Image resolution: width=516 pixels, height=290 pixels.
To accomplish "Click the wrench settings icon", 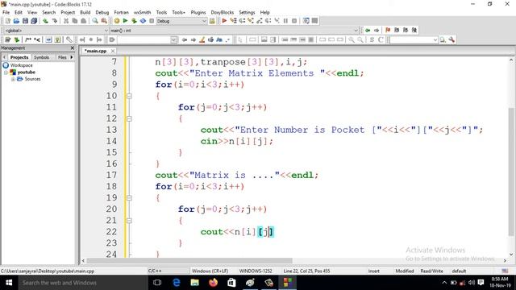I will click(451, 39).
